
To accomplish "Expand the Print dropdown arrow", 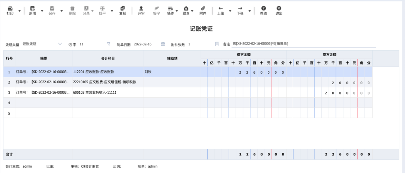I will 19,11.
